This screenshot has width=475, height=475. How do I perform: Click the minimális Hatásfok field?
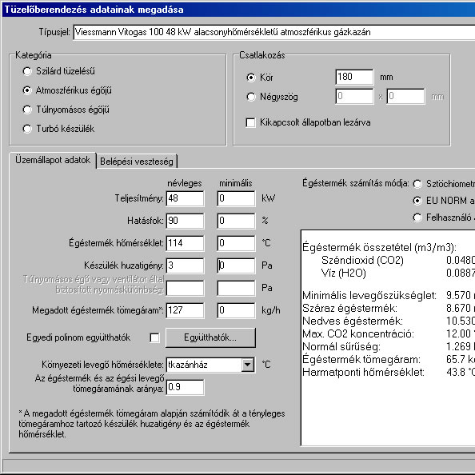tap(236, 221)
